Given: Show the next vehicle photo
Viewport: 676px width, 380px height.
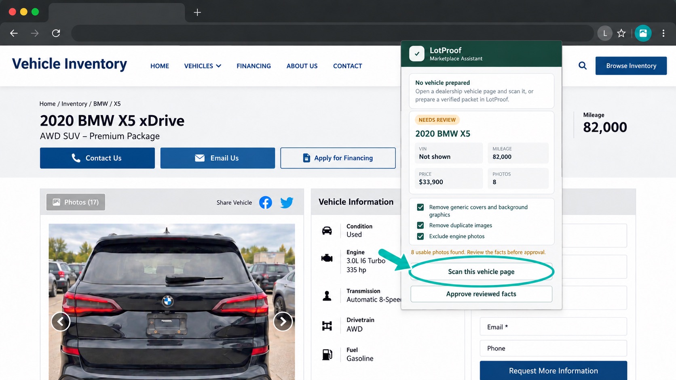Looking at the screenshot, I should (x=283, y=321).
